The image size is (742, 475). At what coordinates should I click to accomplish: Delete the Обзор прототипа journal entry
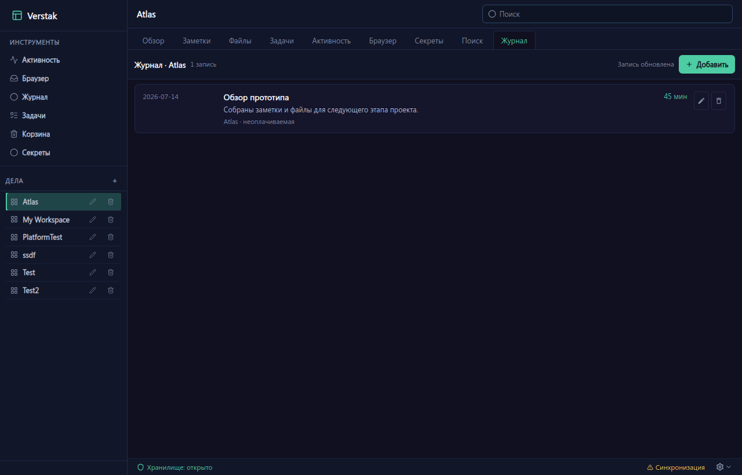(x=719, y=101)
